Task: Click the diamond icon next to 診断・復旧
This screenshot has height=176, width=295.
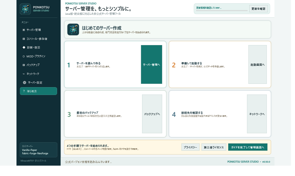Action: pos(24,47)
